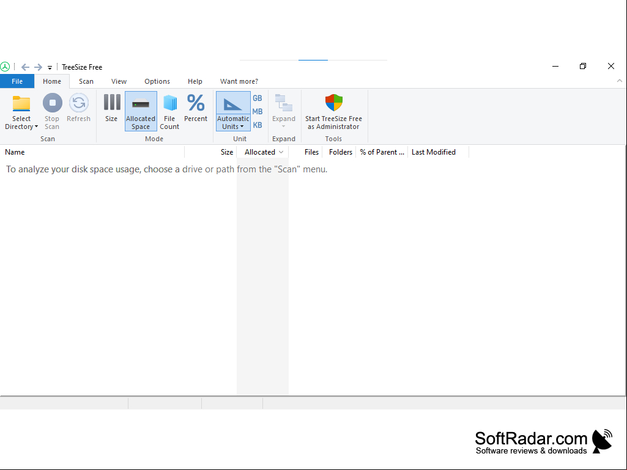The image size is (627, 470).
Task: Sort by the Size column header
Action: [x=210, y=152]
